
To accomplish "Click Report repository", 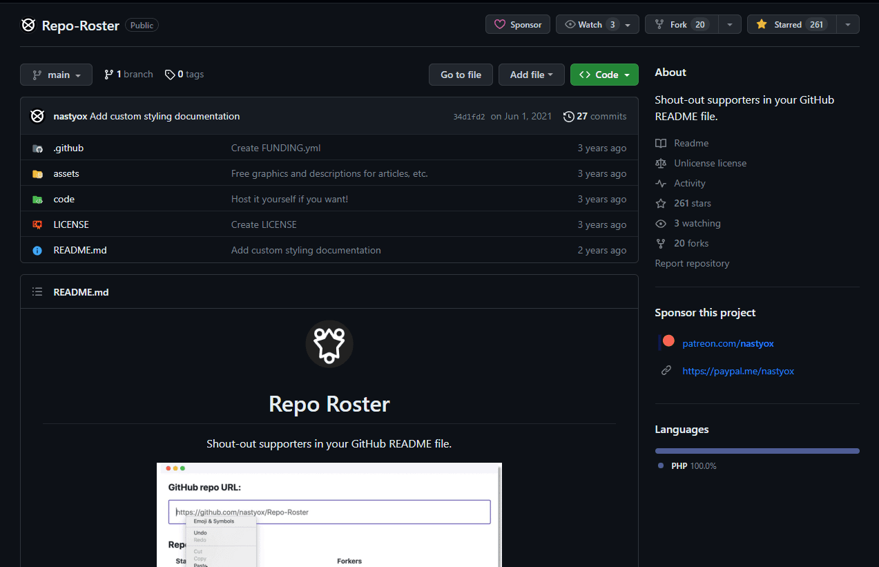I will point(692,263).
